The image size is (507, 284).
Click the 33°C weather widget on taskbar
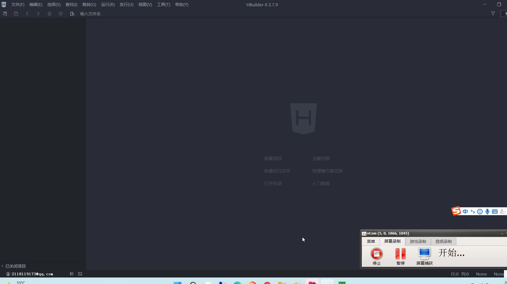click(x=16, y=282)
